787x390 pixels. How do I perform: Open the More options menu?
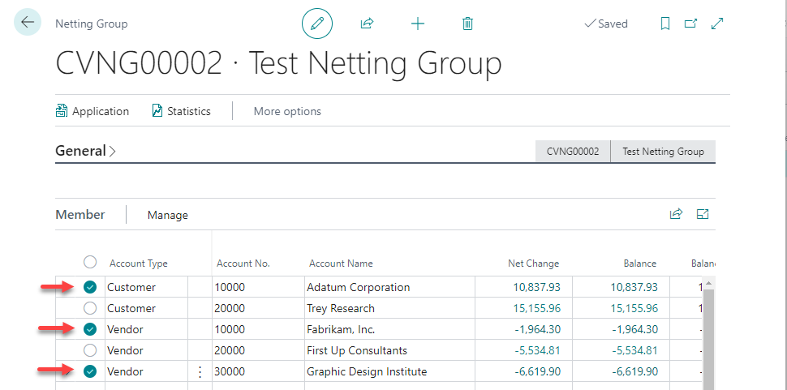287,111
